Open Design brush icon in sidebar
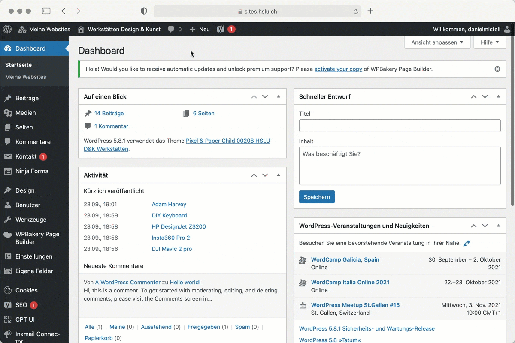 pyautogui.click(x=8, y=190)
